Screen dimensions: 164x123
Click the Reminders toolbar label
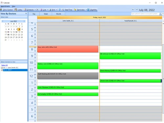pyautogui.click(x=81, y=10)
